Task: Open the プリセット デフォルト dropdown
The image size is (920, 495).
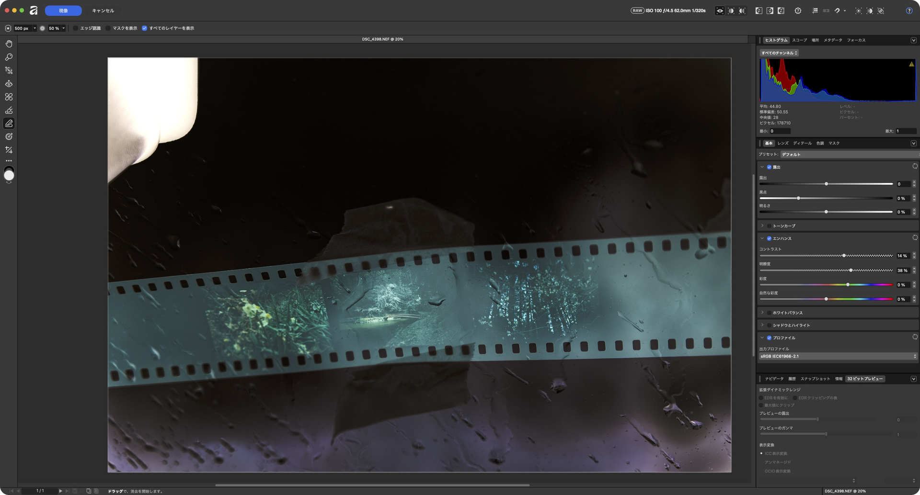Action: [849, 155]
